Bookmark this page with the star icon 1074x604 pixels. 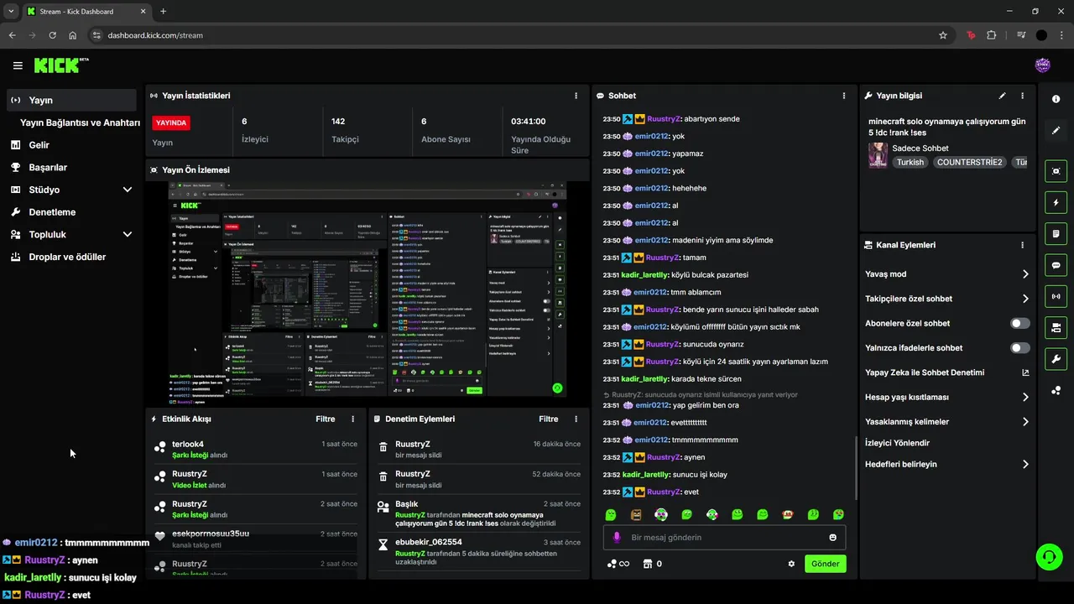(943, 35)
